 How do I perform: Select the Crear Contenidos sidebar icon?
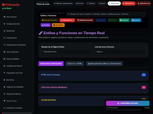click(x=4, y=52)
